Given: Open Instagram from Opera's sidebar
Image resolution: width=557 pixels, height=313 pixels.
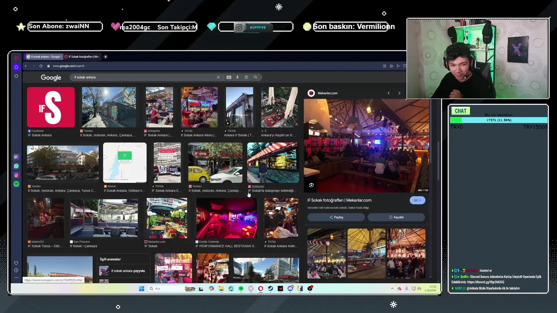Looking at the screenshot, I should (16, 175).
